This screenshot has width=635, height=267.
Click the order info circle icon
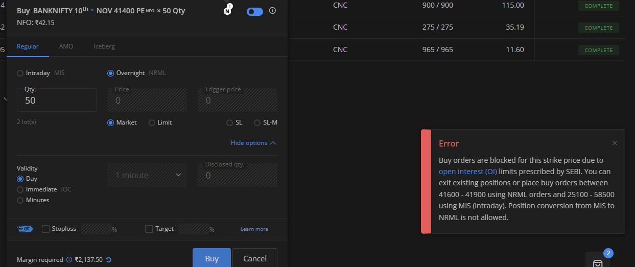[x=272, y=11]
